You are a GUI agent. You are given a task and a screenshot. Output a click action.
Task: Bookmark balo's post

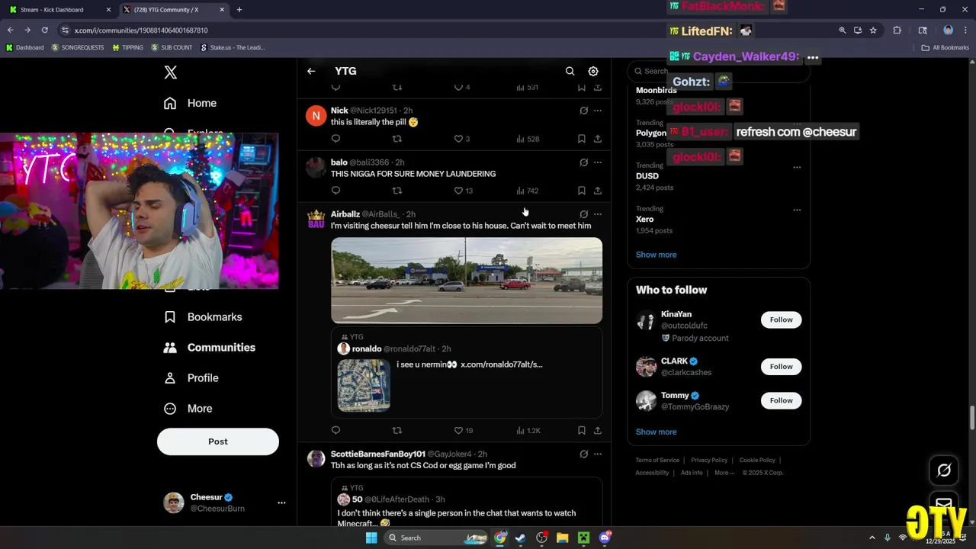pyautogui.click(x=581, y=191)
